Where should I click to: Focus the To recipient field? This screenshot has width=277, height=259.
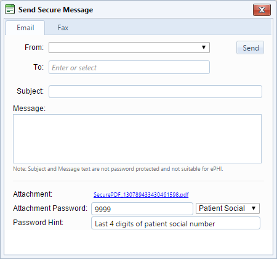click(129, 67)
